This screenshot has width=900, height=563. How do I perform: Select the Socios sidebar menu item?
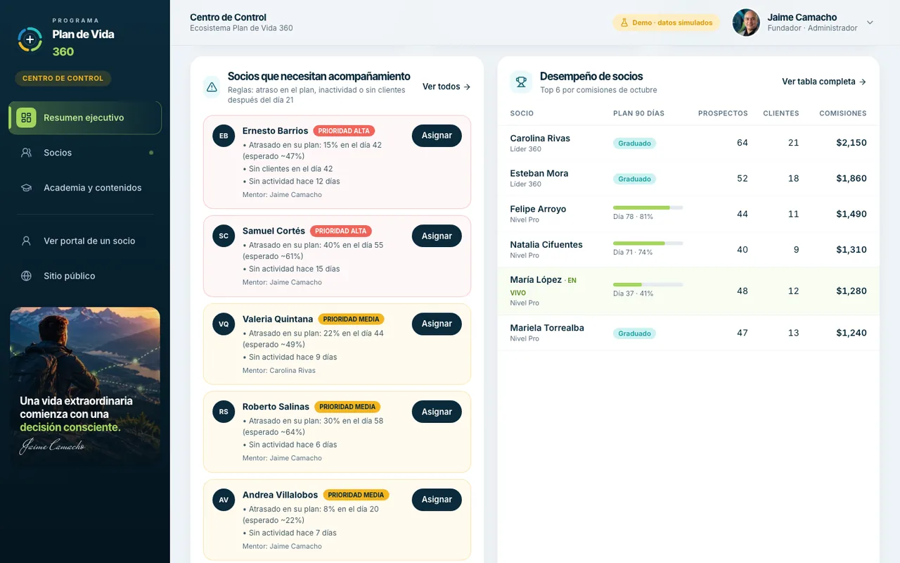(85, 153)
